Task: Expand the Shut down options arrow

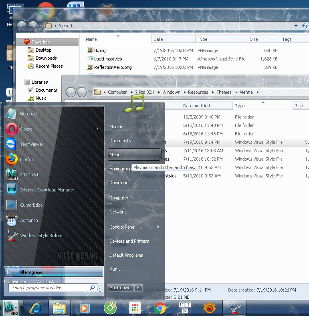Action: (138, 288)
